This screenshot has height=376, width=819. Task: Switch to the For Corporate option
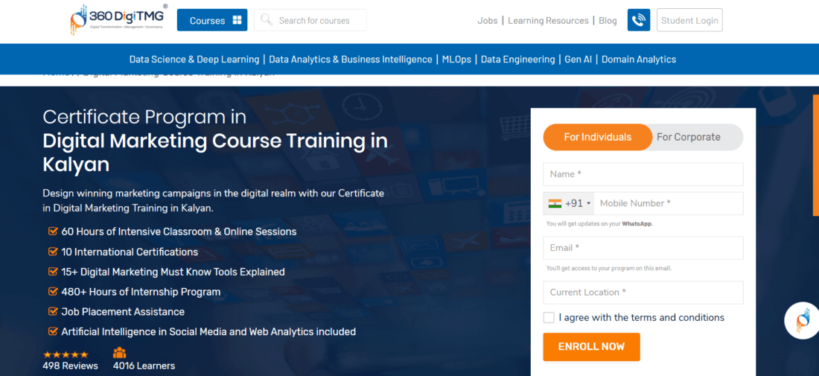689,137
